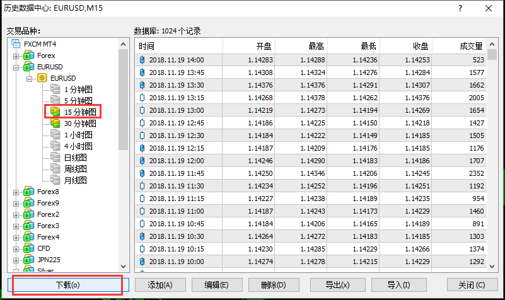The width and height of the screenshot is (505, 300).
Task: Expand the JPN225 group node
Action: [16, 260]
